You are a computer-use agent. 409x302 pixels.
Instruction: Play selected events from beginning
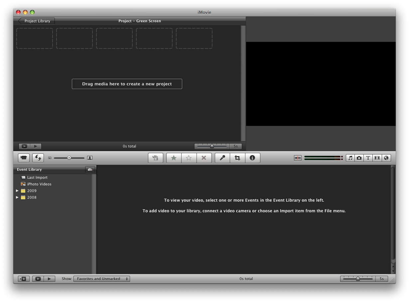coord(49,279)
